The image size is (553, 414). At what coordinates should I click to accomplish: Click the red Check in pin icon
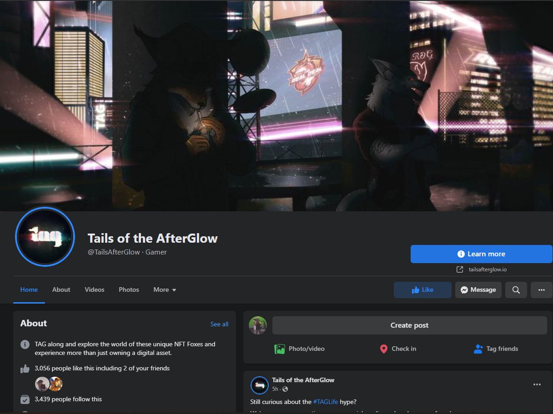(x=383, y=349)
